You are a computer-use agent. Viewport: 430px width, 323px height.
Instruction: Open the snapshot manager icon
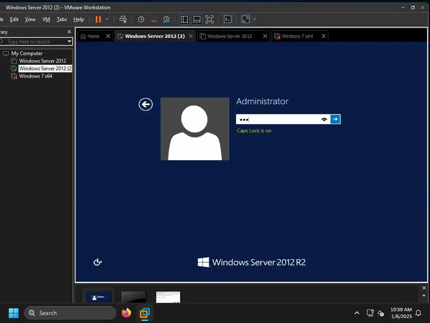[x=166, y=19]
